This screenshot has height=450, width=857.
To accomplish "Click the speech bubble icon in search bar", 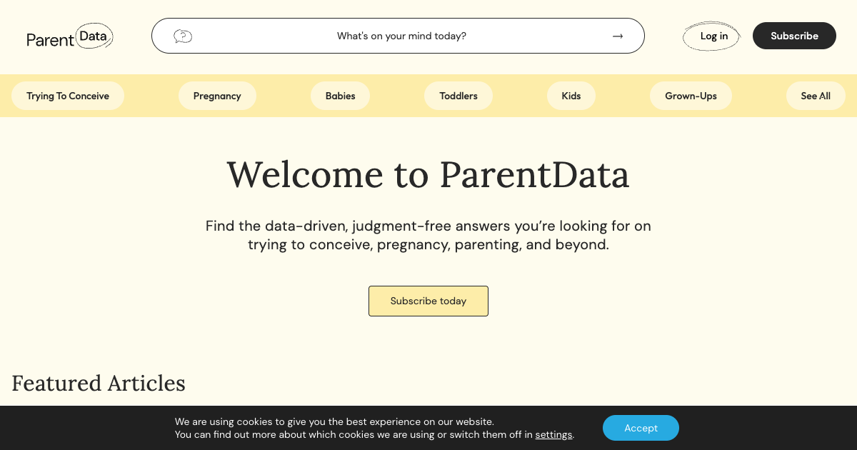I will (183, 36).
